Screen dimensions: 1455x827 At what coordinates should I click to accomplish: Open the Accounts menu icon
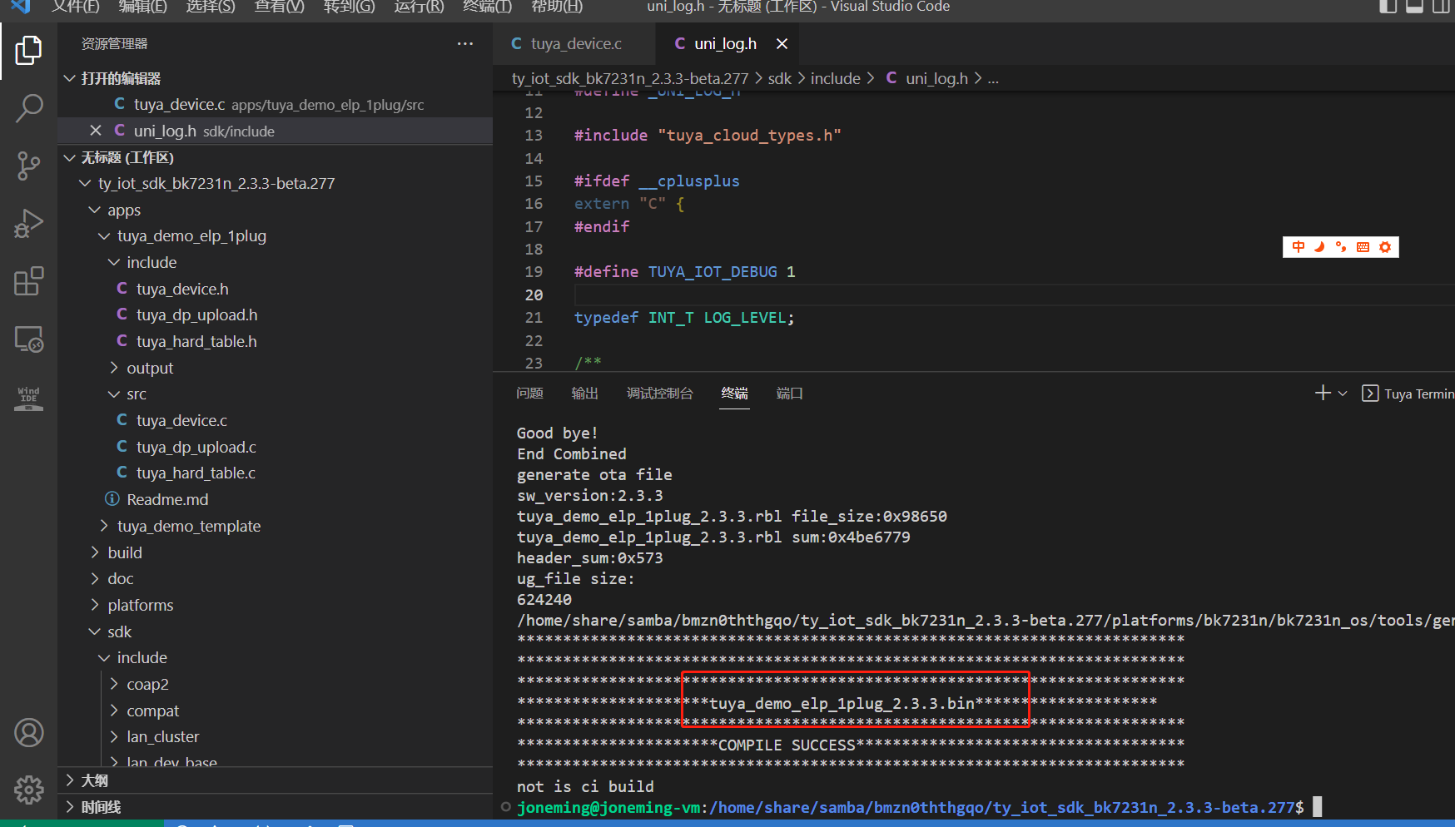[x=28, y=733]
